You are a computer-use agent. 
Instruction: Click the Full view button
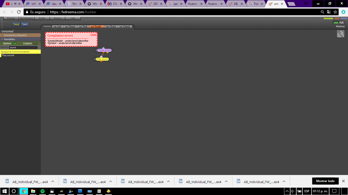[x=341, y=23]
